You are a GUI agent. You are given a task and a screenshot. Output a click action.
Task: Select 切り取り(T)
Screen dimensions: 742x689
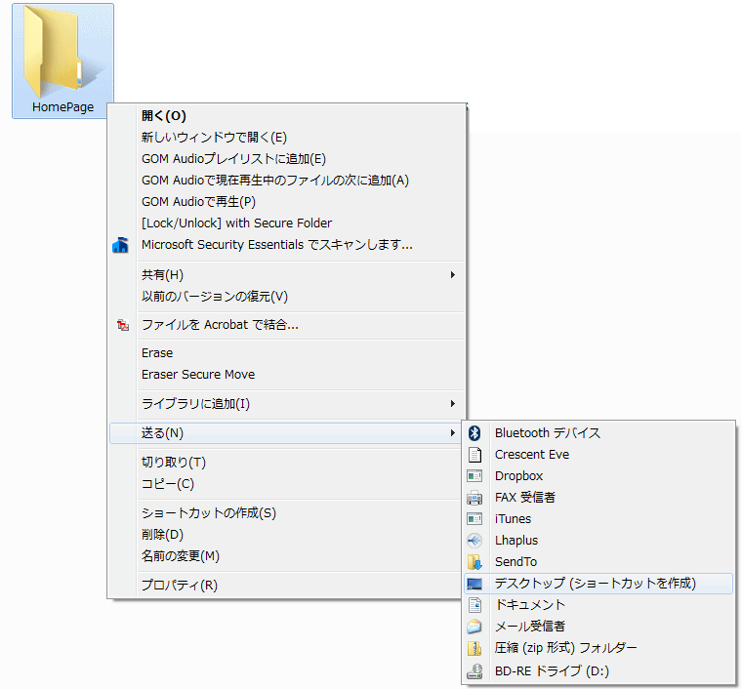tap(285, 463)
